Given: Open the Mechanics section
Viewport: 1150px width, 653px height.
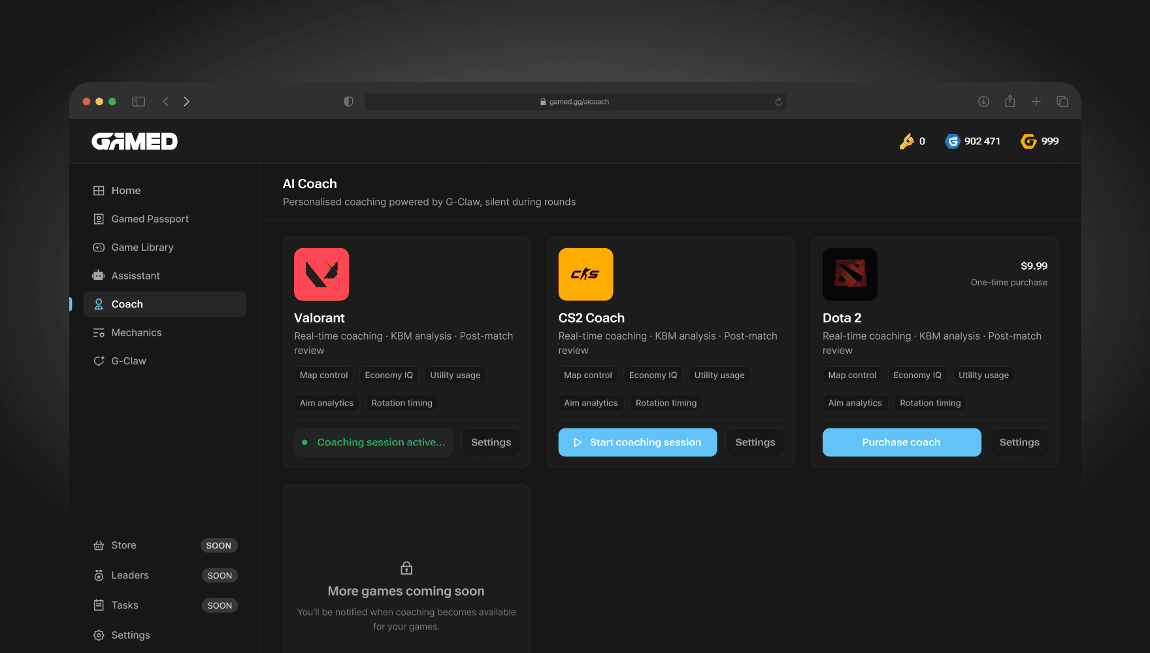Looking at the screenshot, I should click(x=165, y=332).
